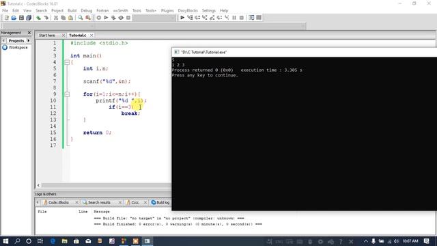Screen dimensions: 437x246
Task: Click the Open file folder icon
Action: click(14, 18)
